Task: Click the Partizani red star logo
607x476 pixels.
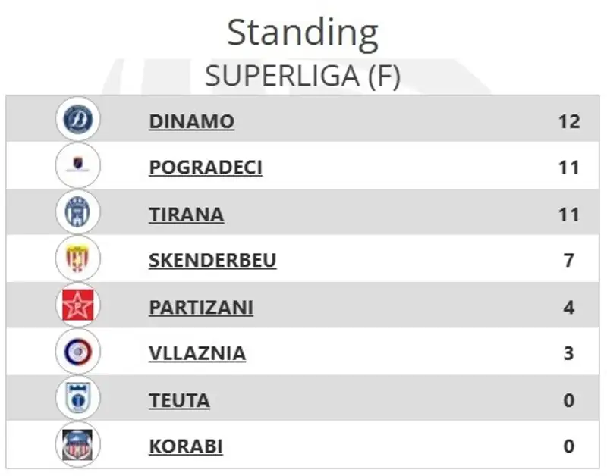Action: 77,306
